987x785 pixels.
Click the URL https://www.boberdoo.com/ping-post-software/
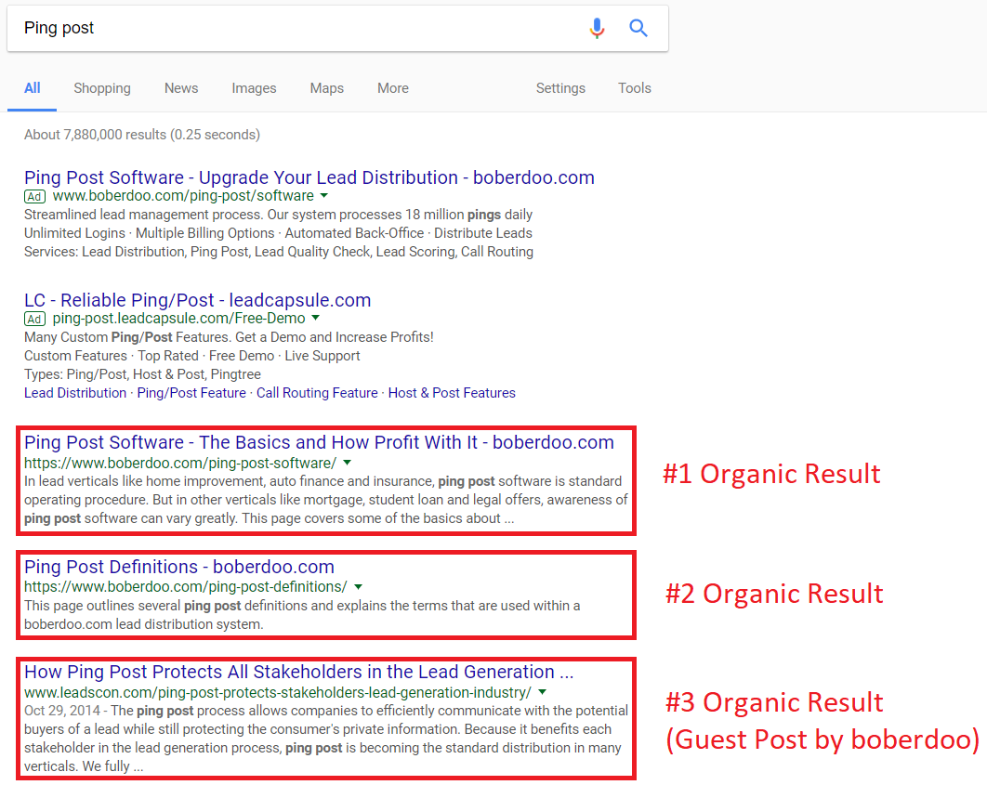coord(180,463)
